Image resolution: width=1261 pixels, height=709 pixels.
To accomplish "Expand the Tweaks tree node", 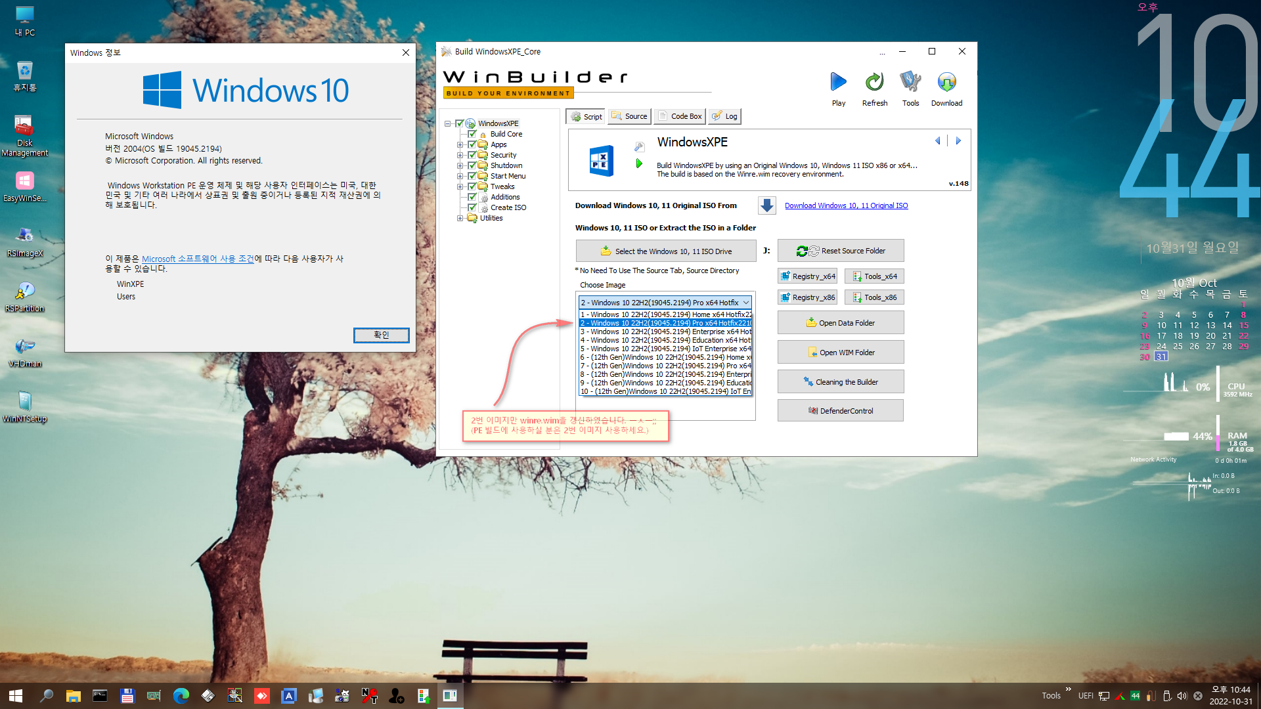I will coord(460,186).
